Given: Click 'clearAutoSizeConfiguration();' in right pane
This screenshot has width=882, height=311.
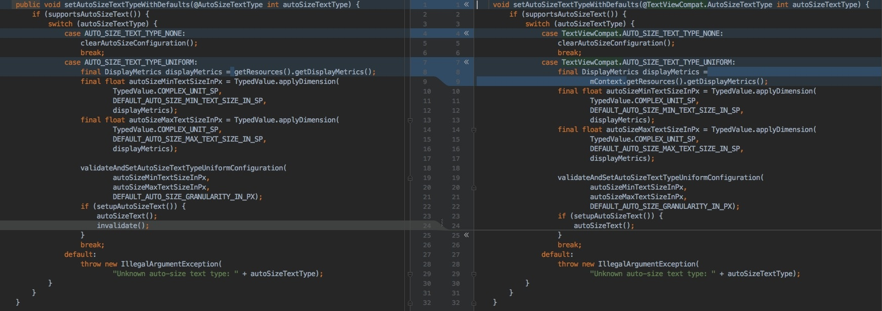Looking at the screenshot, I should (x=616, y=43).
